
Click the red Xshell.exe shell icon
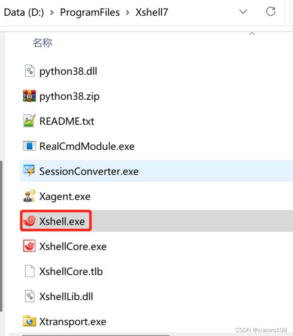[29, 221]
